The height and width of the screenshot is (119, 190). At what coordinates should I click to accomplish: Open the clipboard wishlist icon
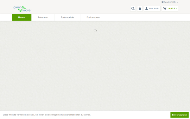140,9
